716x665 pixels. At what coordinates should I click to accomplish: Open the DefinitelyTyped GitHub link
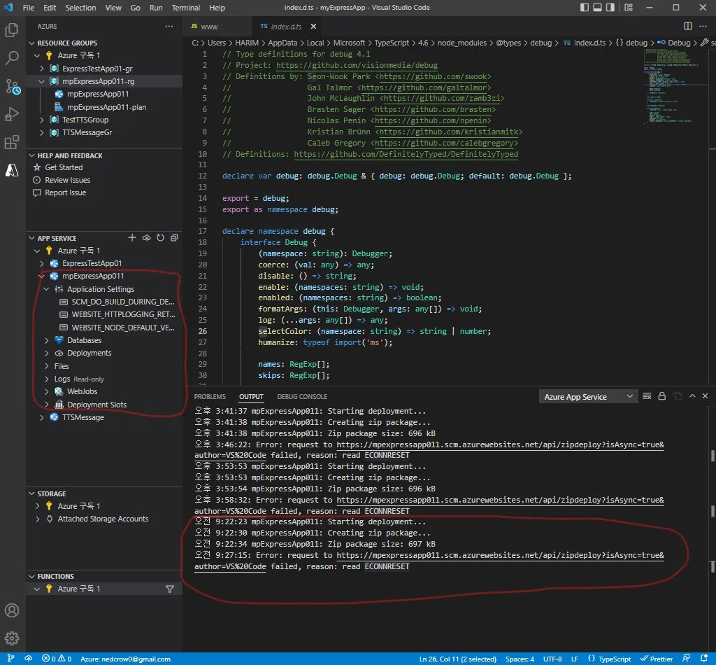406,154
